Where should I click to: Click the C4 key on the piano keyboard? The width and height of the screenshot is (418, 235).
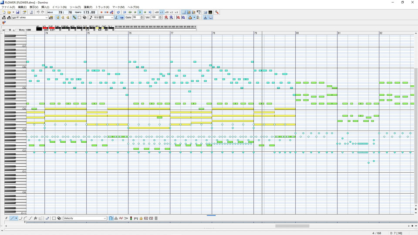15,108
